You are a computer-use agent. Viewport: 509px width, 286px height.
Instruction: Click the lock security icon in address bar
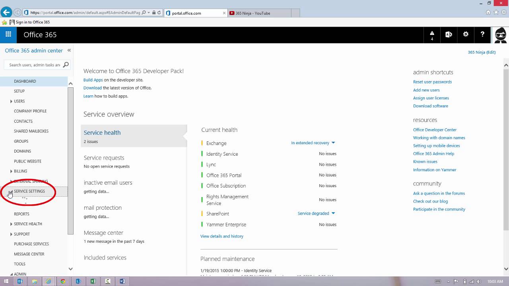tap(154, 13)
